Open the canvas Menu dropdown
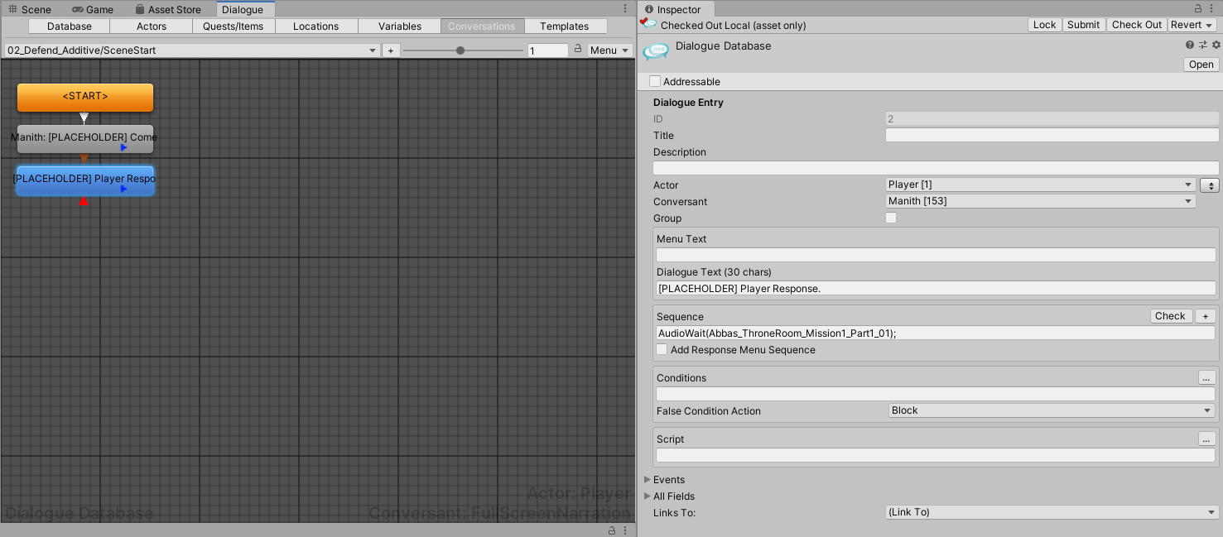Viewport: 1223px width, 537px height. click(x=609, y=50)
